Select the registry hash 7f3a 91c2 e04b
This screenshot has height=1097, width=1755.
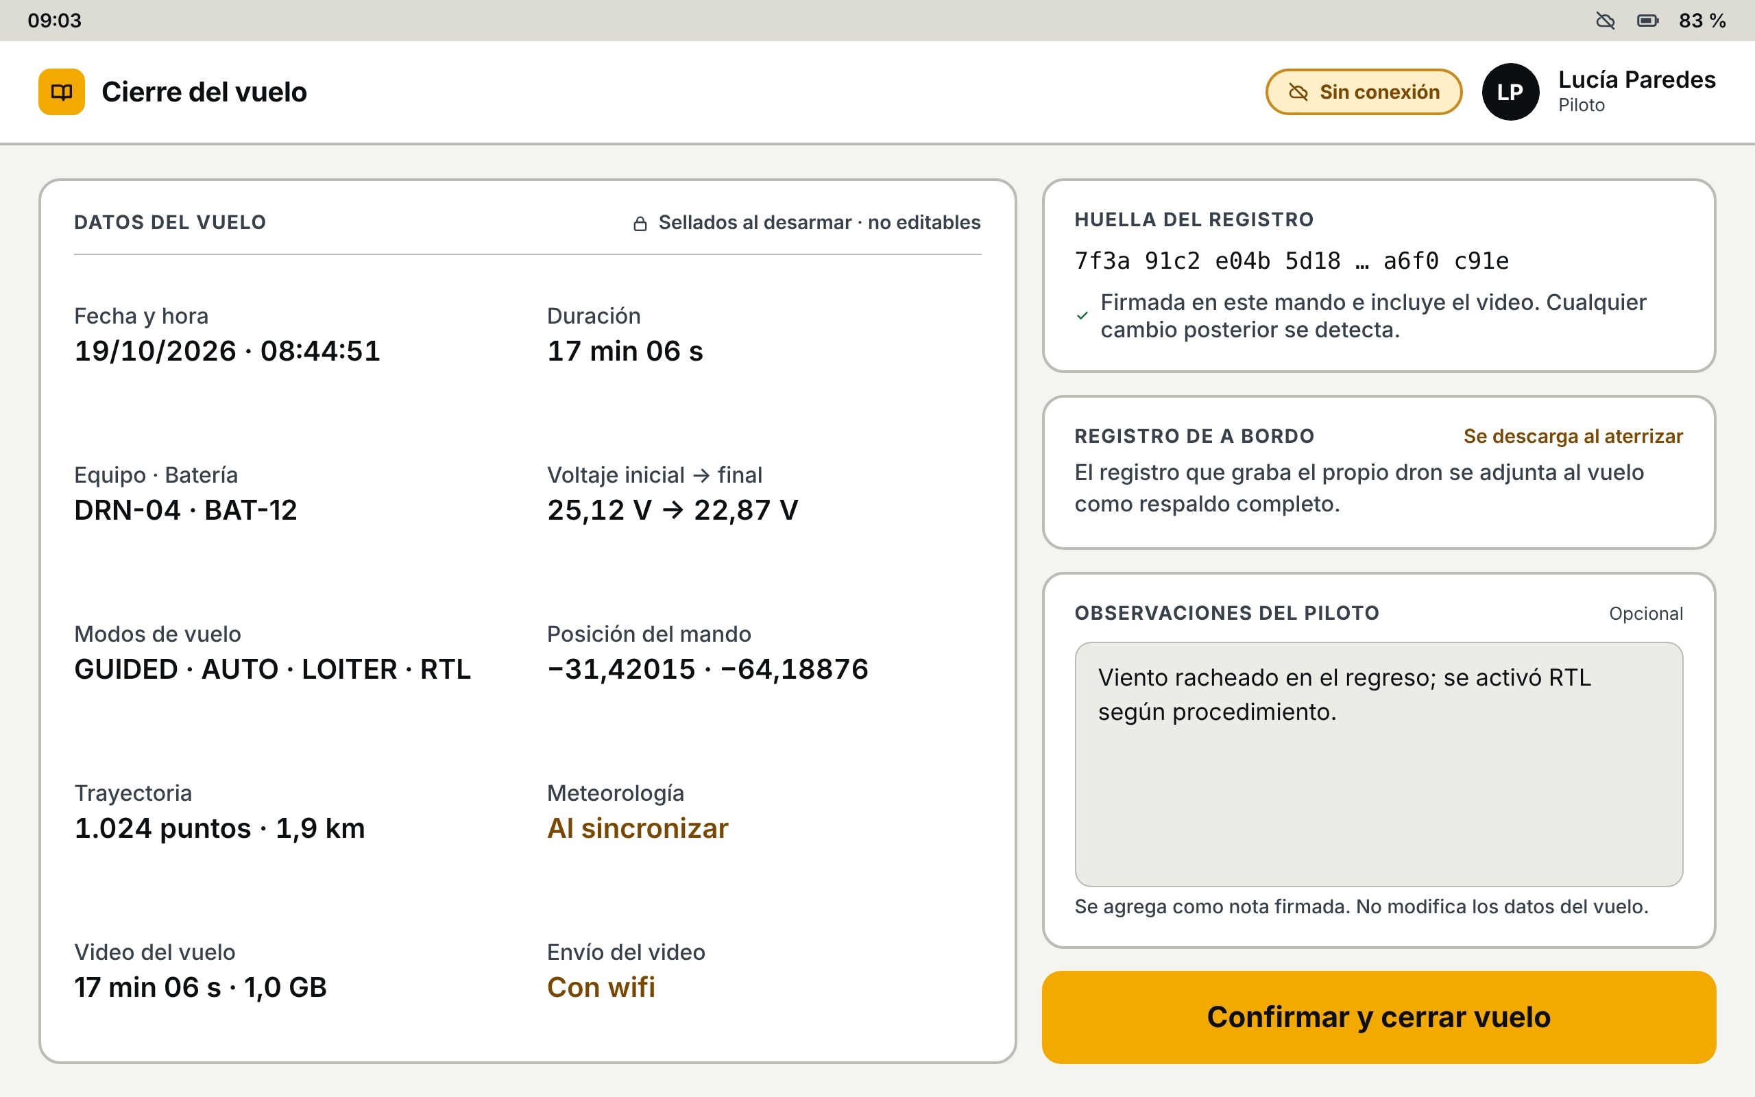[1291, 261]
